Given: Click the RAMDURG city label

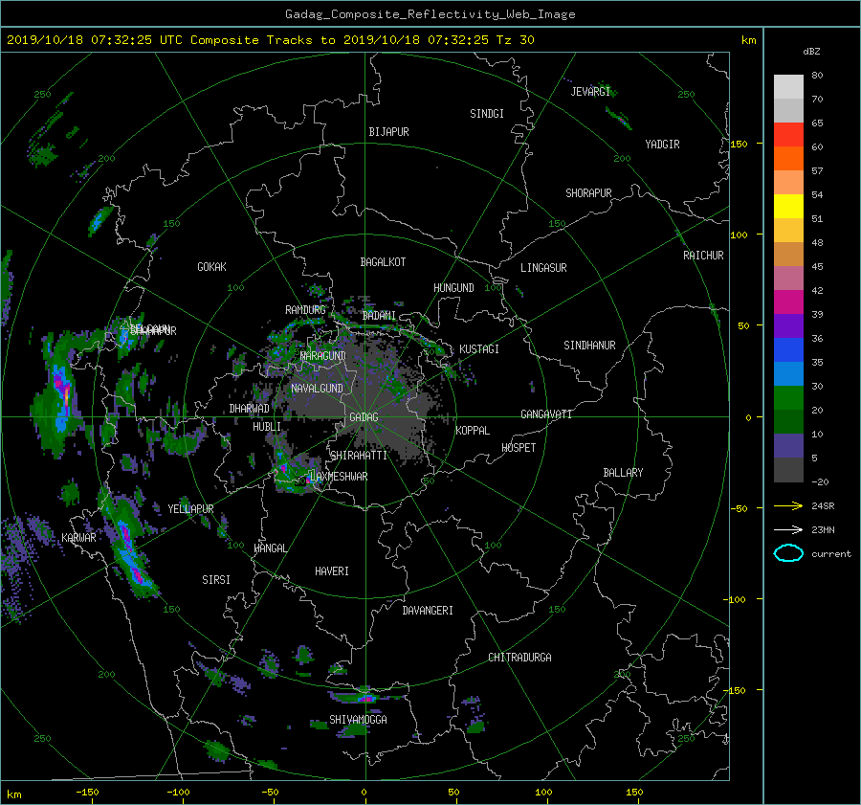Looking at the screenshot, I should pos(305,310).
